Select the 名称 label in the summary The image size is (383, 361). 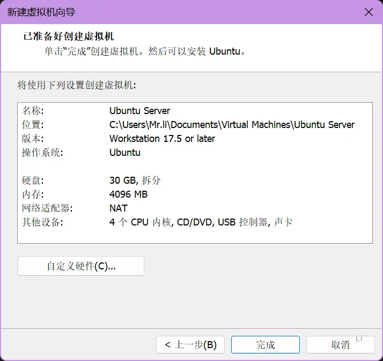point(33,111)
